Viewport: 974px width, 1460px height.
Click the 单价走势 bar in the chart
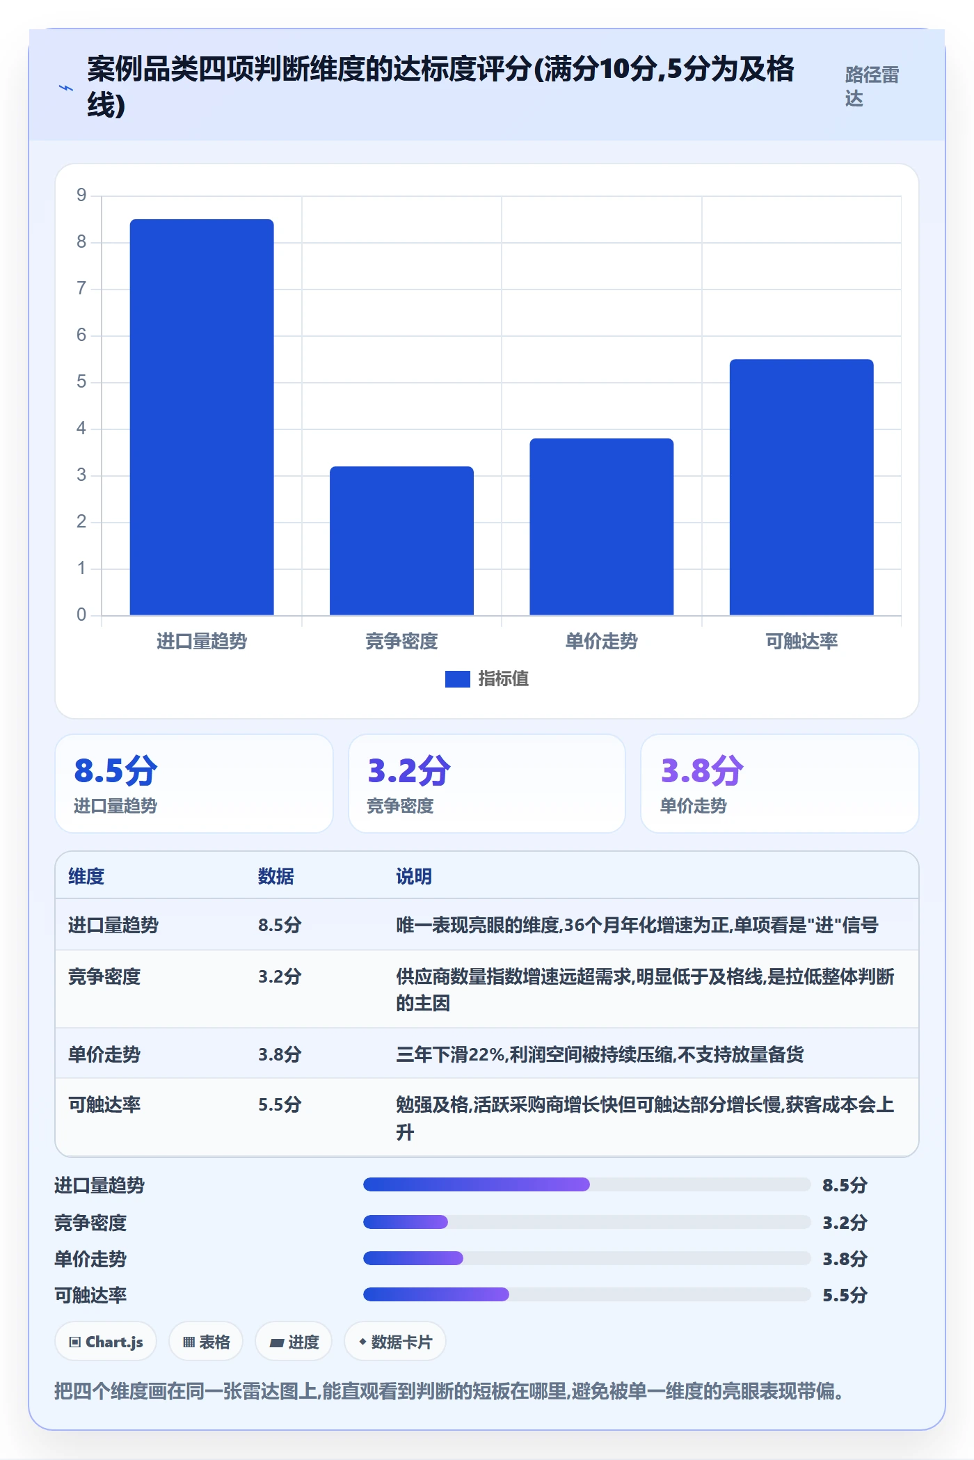pyautogui.click(x=602, y=527)
